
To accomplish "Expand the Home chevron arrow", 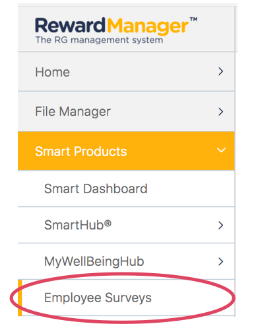I will coord(221,71).
